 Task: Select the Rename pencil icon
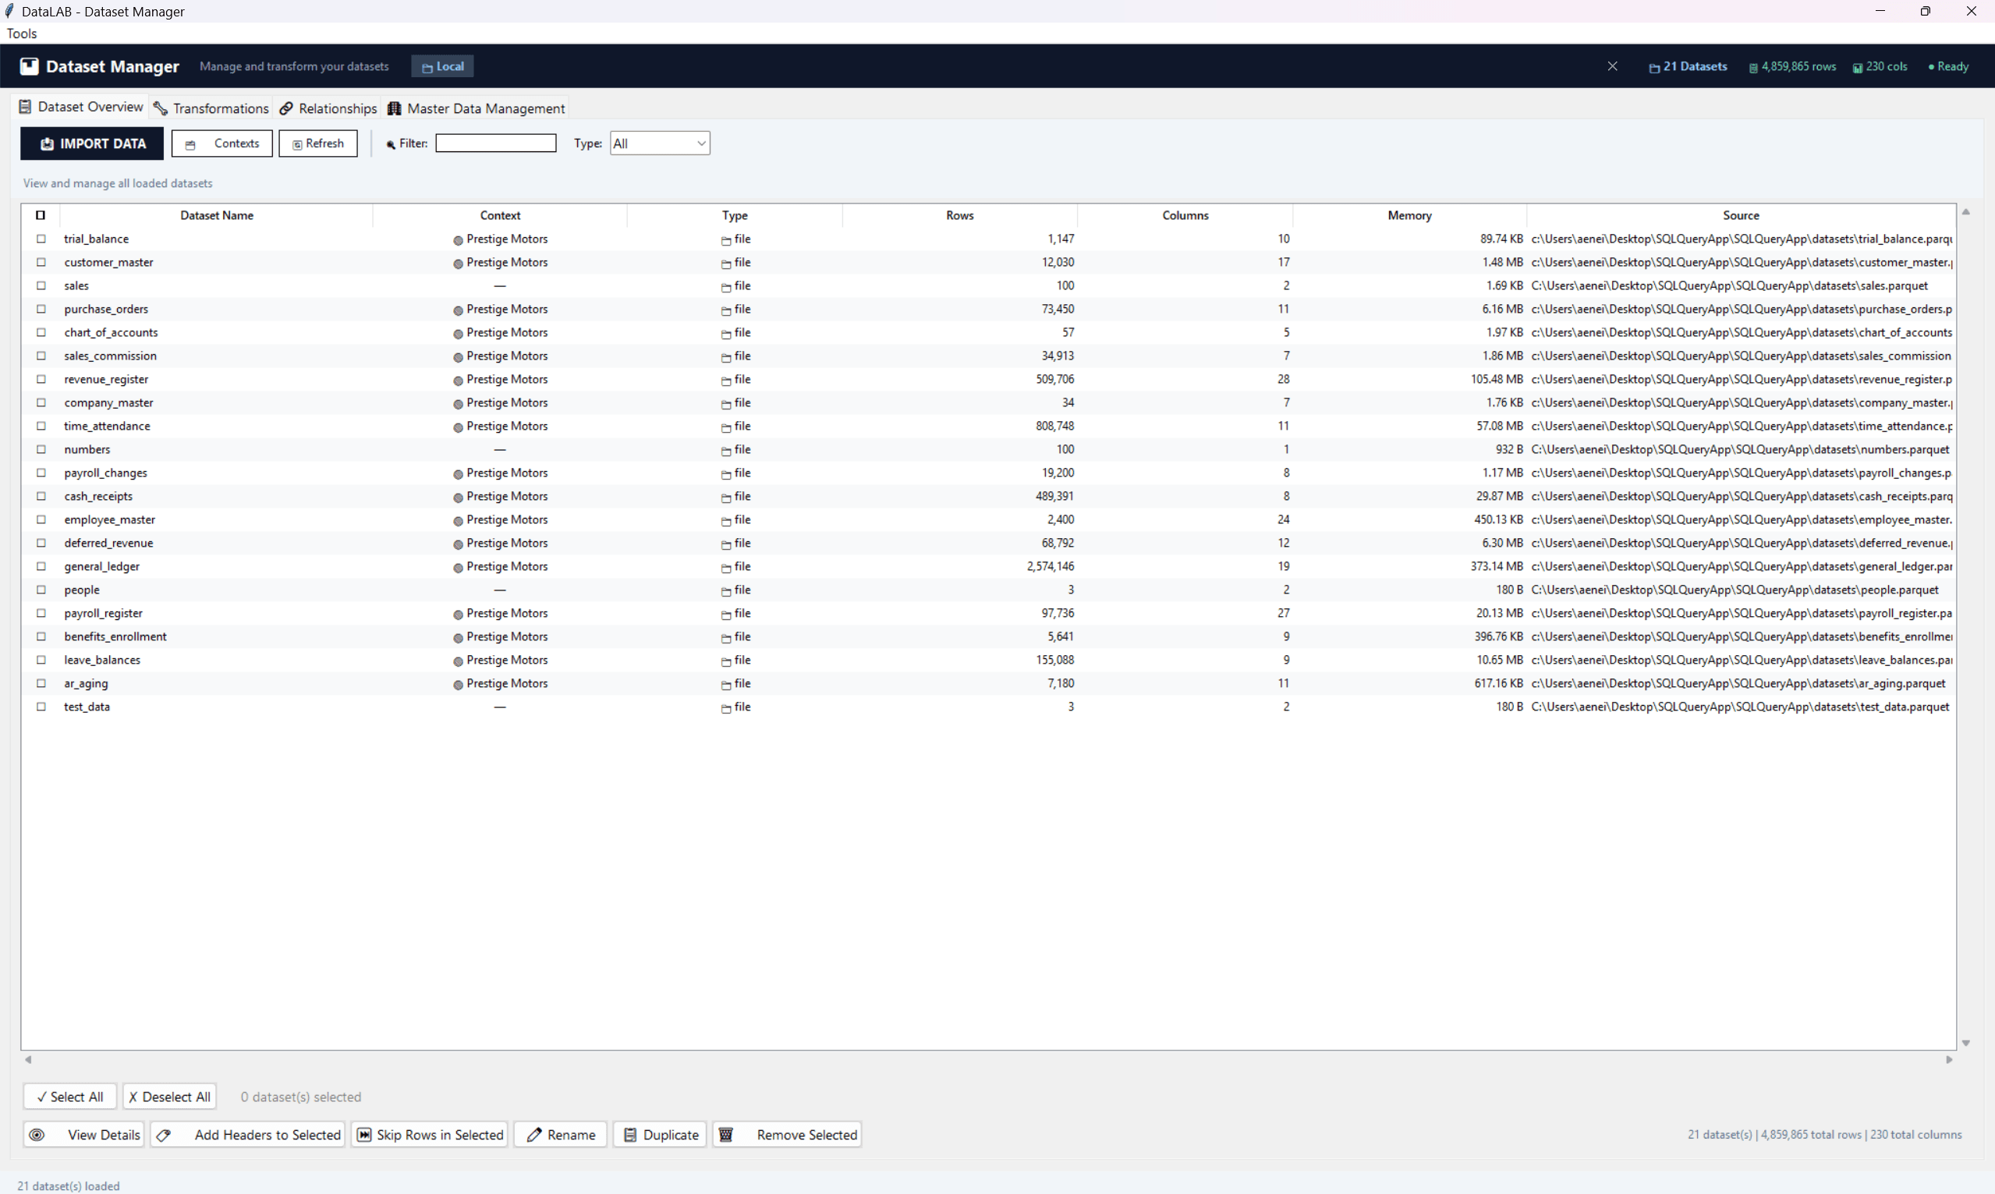coord(535,1134)
